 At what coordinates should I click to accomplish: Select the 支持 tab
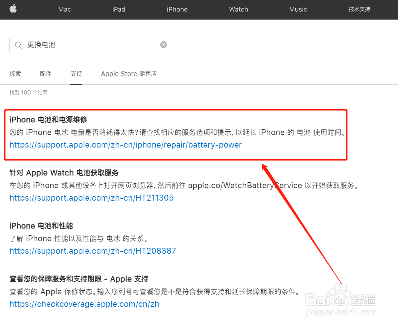point(76,74)
